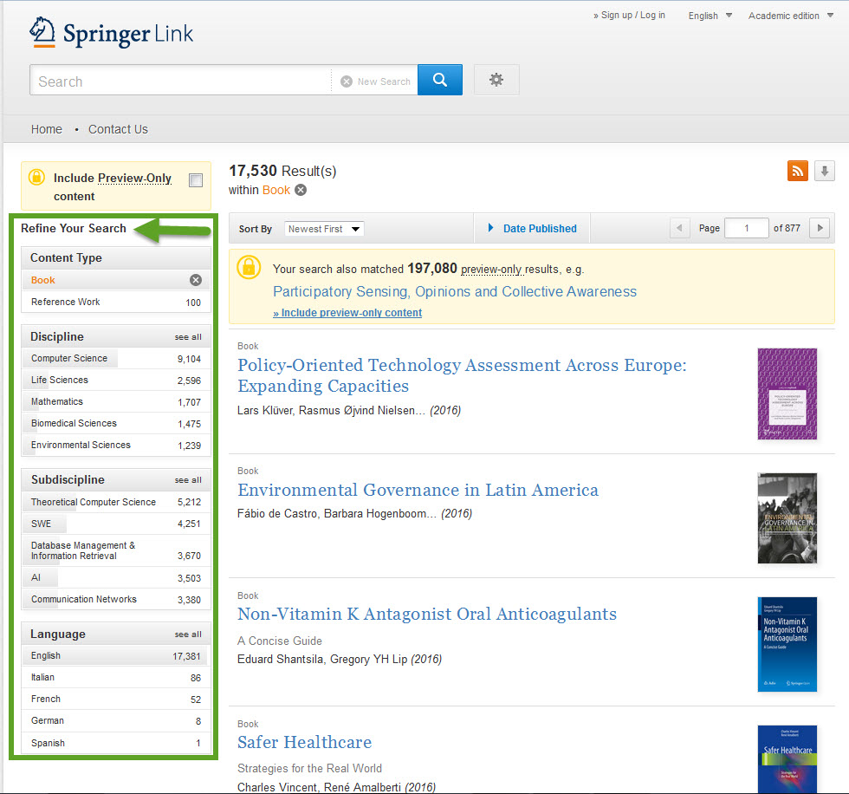The width and height of the screenshot is (849, 794).
Task: Remove Book filter in Content Type panel
Action: point(196,280)
